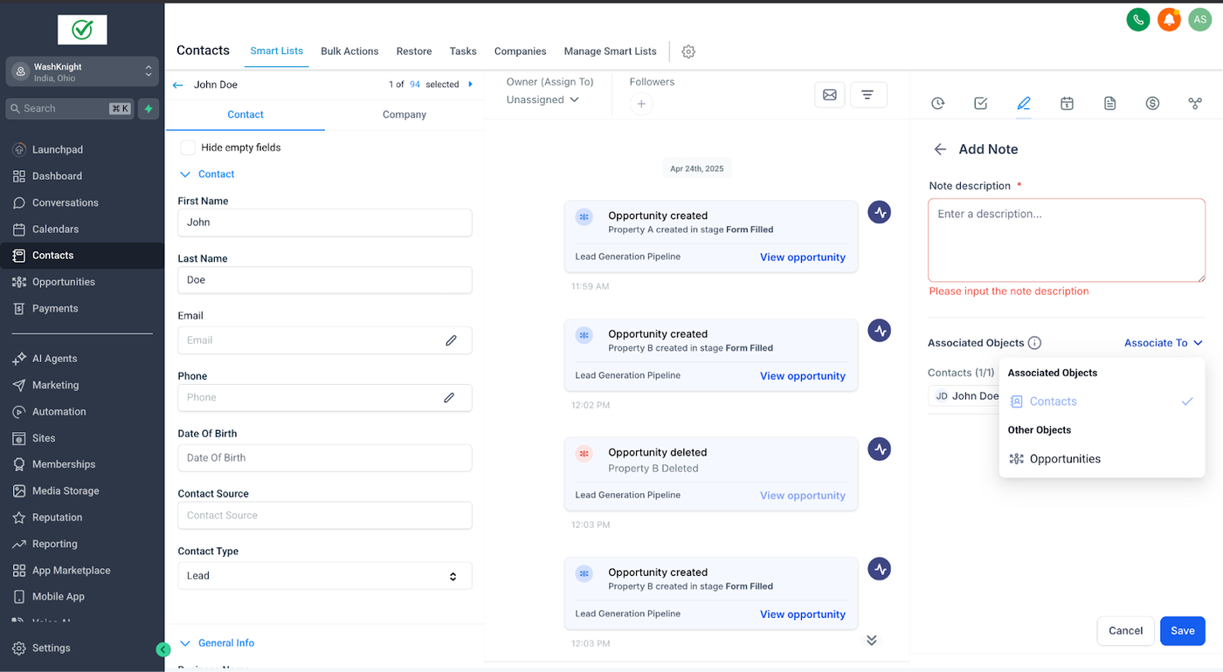Viewport: 1223px width, 672px height.
Task: Click into the Note description field
Action: [x=1066, y=240]
